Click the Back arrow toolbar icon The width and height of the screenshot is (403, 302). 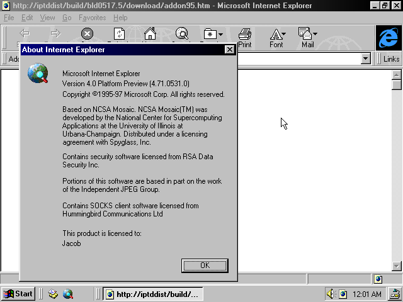click(x=25, y=33)
